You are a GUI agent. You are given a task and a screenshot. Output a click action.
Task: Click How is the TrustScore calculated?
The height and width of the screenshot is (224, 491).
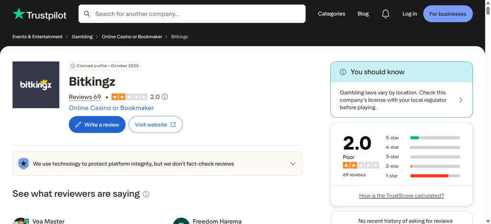pyautogui.click(x=401, y=196)
